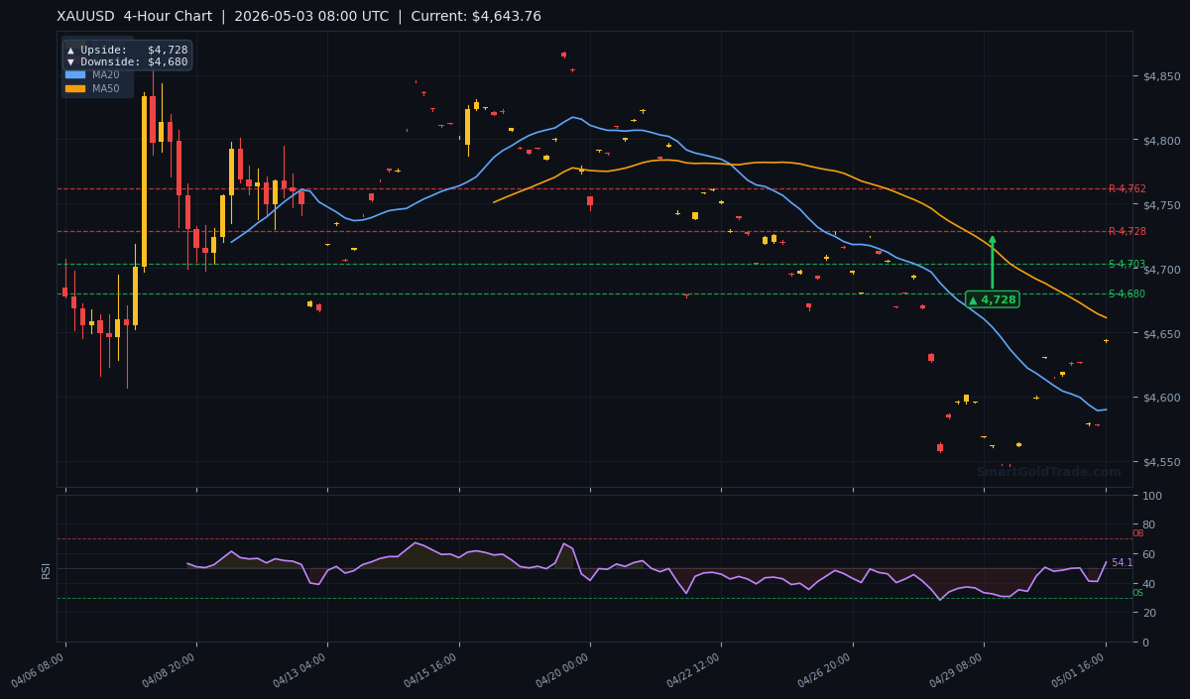Click the S 4,680 support label
Screen dimensions: 1190x699
1127,293
